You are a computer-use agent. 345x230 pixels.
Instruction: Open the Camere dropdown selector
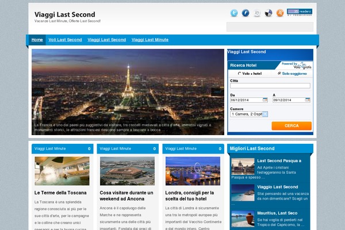249,114
